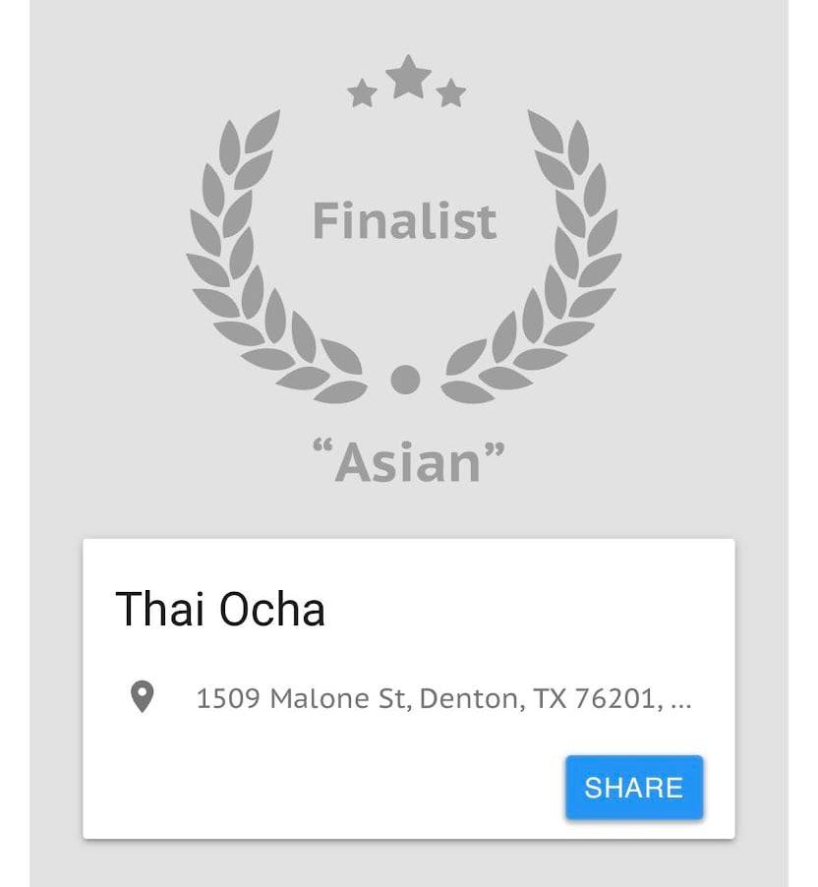
Task: Select the large center star above the wreath
Action: pyautogui.click(x=407, y=78)
